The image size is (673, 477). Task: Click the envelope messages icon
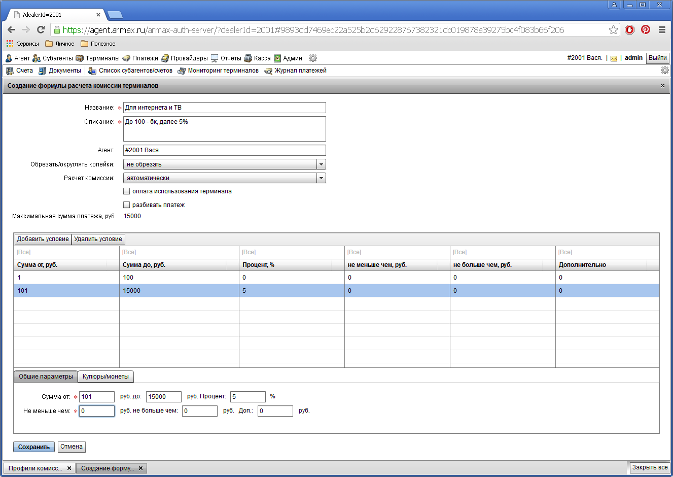(x=614, y=58)
